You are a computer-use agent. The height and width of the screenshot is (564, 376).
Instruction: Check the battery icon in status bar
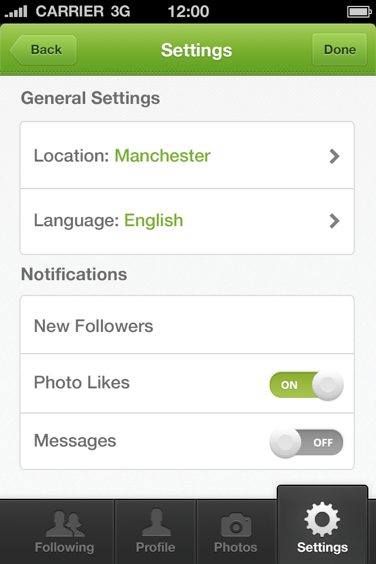click(x=359, y=12)
